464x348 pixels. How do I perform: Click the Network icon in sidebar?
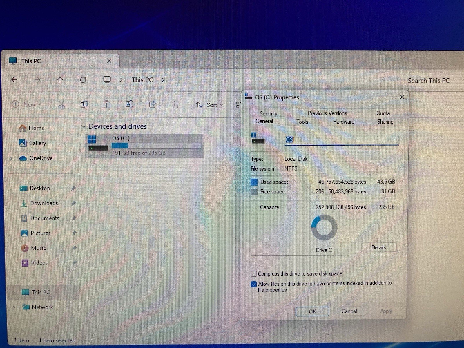[x=26, y=307]
